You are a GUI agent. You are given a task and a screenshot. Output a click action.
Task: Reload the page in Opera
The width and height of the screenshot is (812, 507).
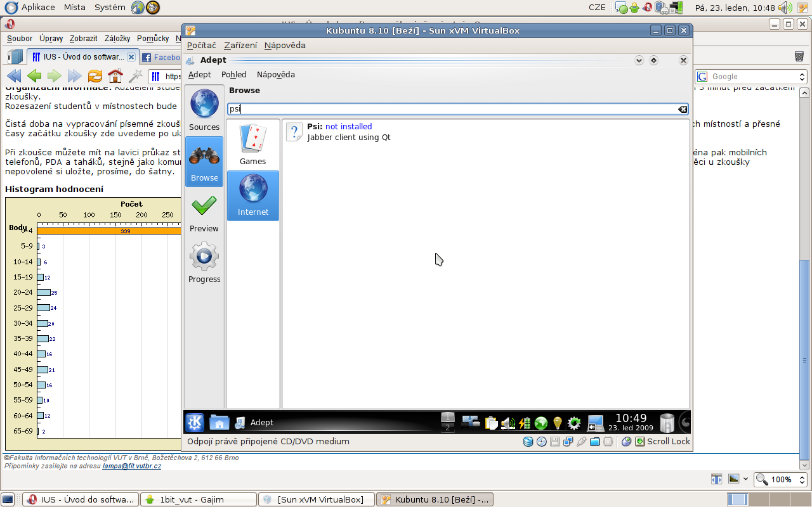[x=95, y=76]
